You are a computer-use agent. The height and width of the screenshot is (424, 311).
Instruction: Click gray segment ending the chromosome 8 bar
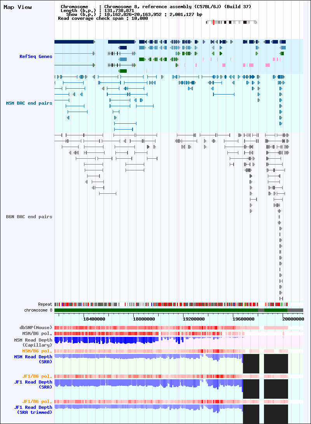click(295, 310)
